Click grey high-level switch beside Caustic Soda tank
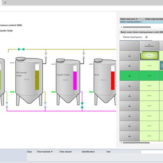 (53, 64)
